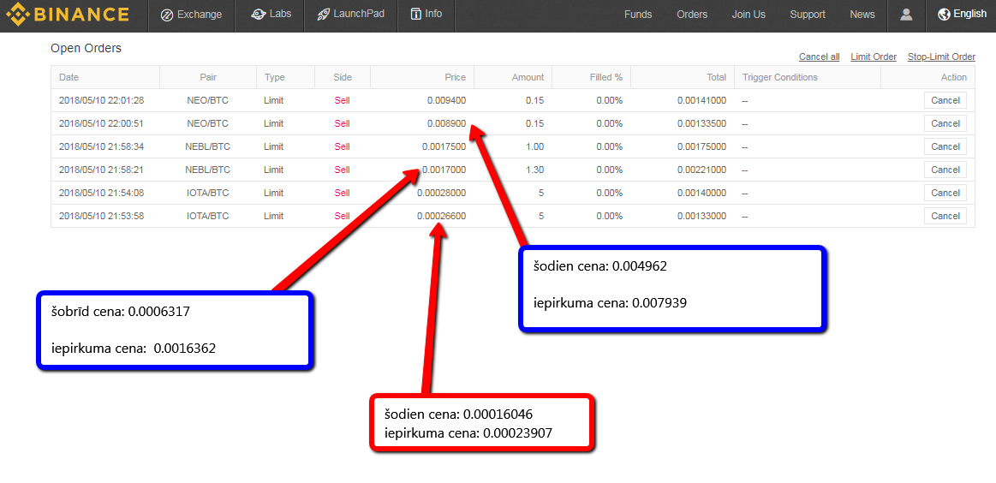This screenshot has height=483, width=996.
Task: Open the Labs menu
Action: [271, 14]
